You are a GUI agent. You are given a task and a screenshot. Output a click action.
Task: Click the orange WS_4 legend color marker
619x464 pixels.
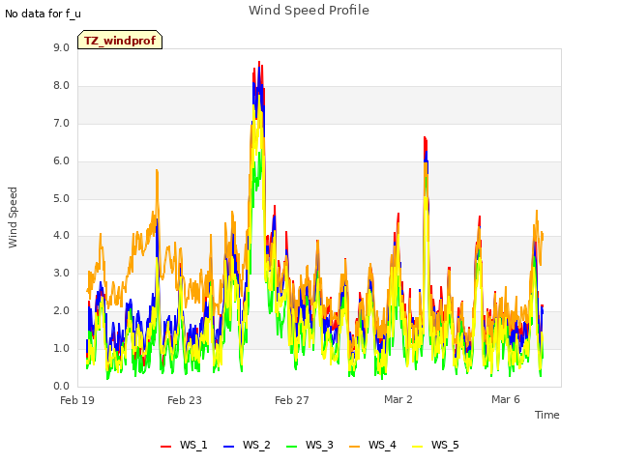point(355,447)
